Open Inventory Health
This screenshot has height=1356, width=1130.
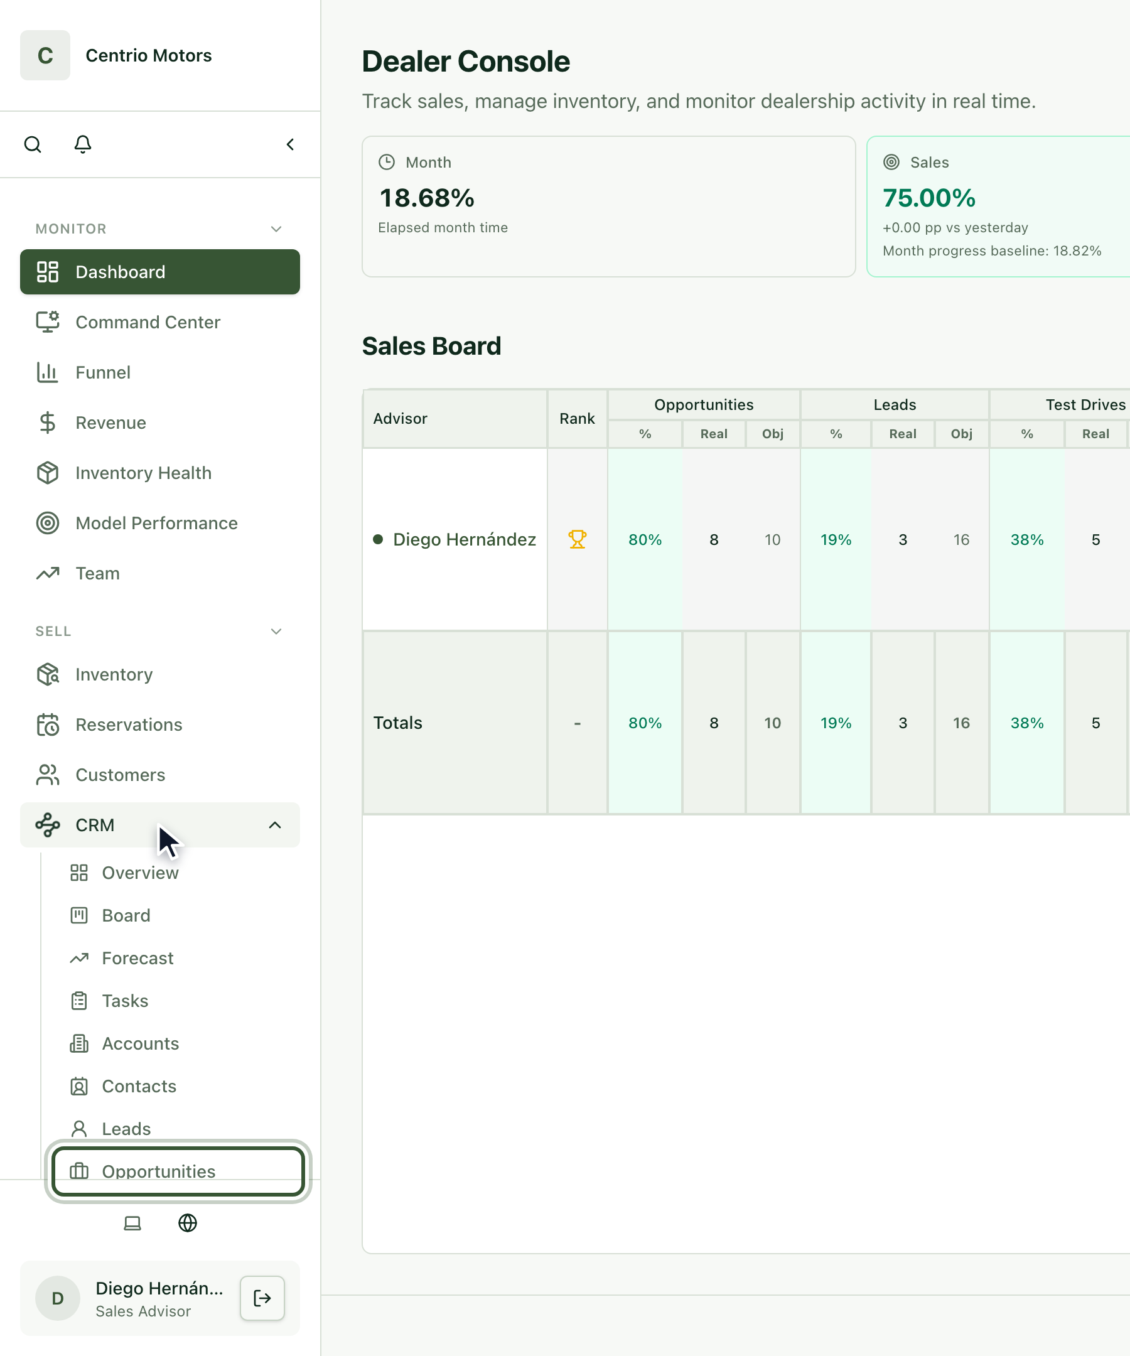click(x=160, y=473)
